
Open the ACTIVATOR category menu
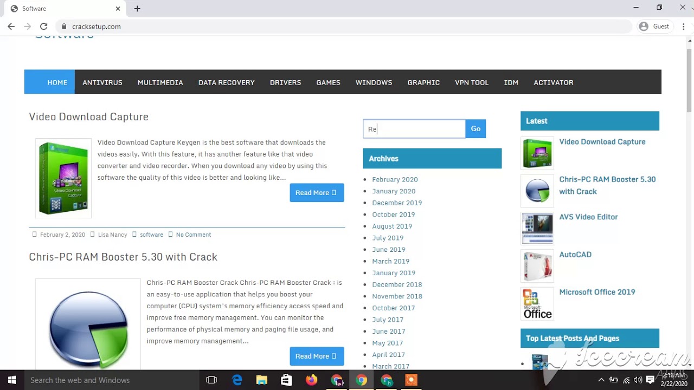point(554,82)
